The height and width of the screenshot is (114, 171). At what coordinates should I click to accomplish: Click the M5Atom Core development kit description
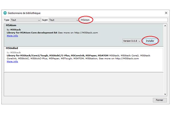click(52, 32)
